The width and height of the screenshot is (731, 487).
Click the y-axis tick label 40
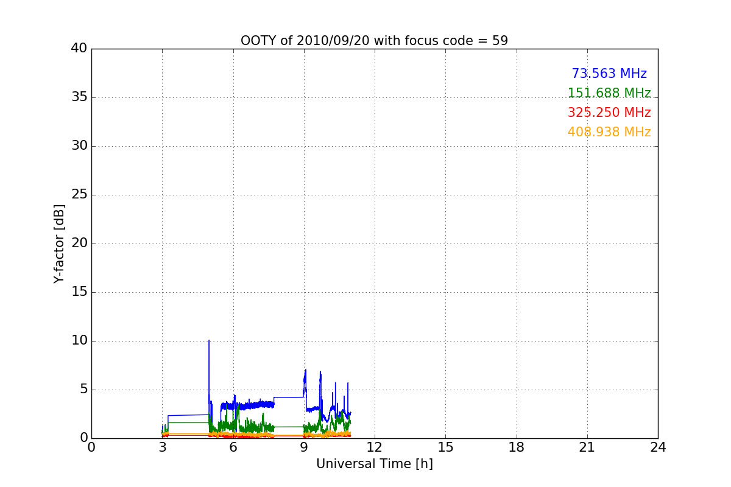[x=79, y=49]
